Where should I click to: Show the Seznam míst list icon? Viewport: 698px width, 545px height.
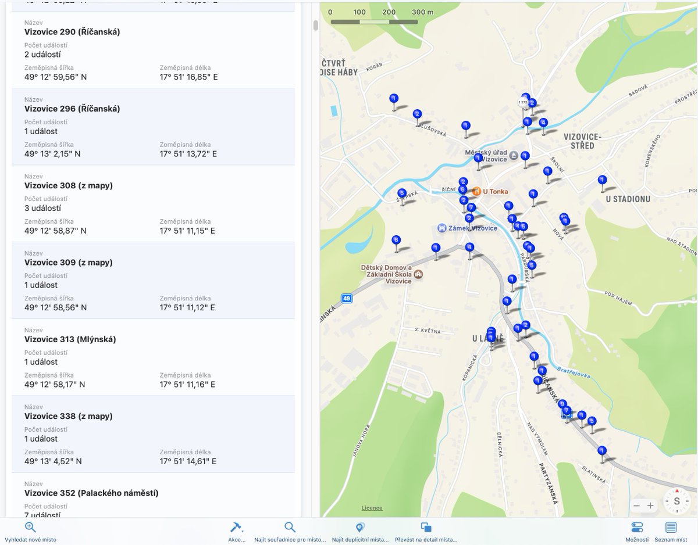point(671,527)
